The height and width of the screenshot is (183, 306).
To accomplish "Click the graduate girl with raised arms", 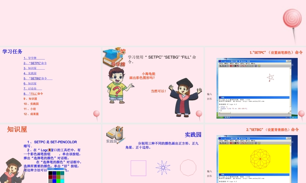I will point(185,97).
